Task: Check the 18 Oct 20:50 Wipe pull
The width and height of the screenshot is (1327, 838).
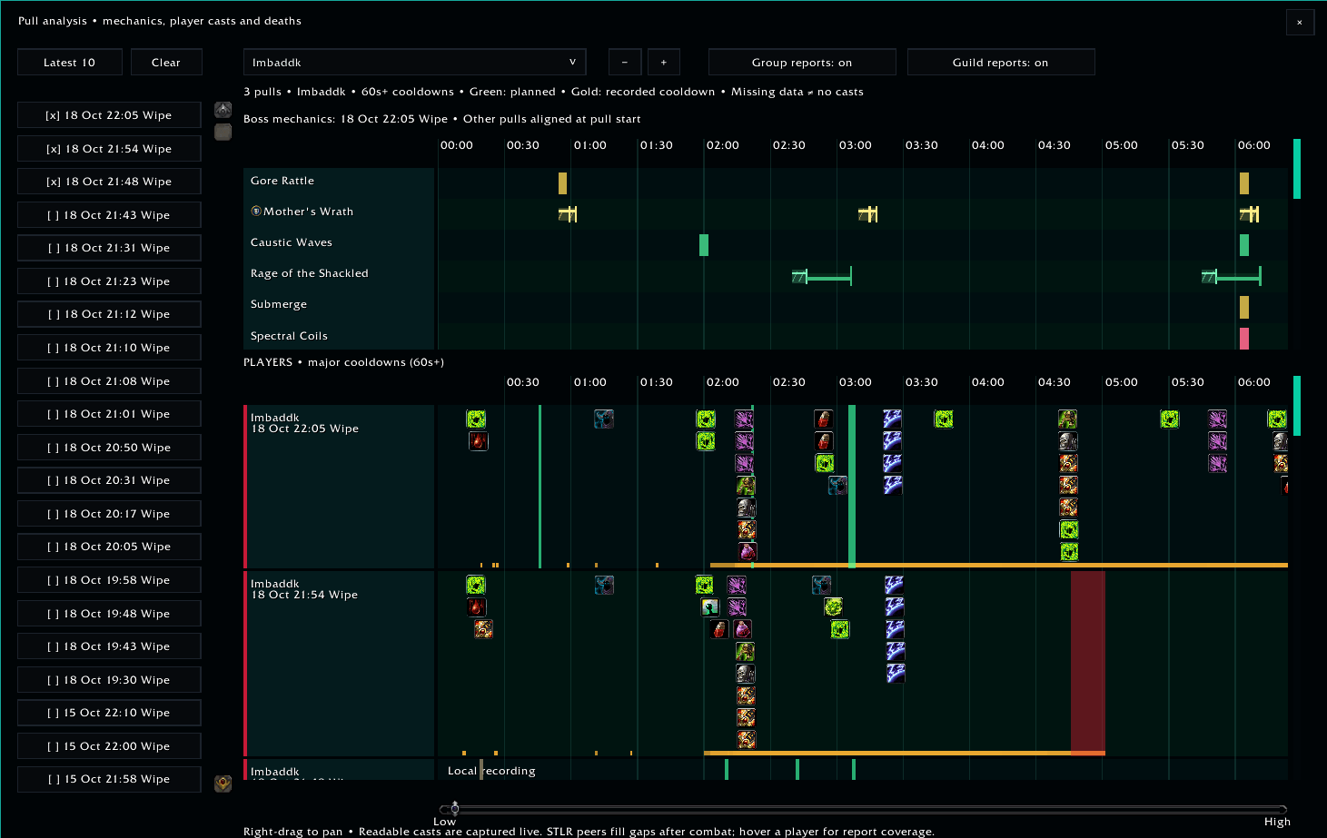Action: pos(109,448)
